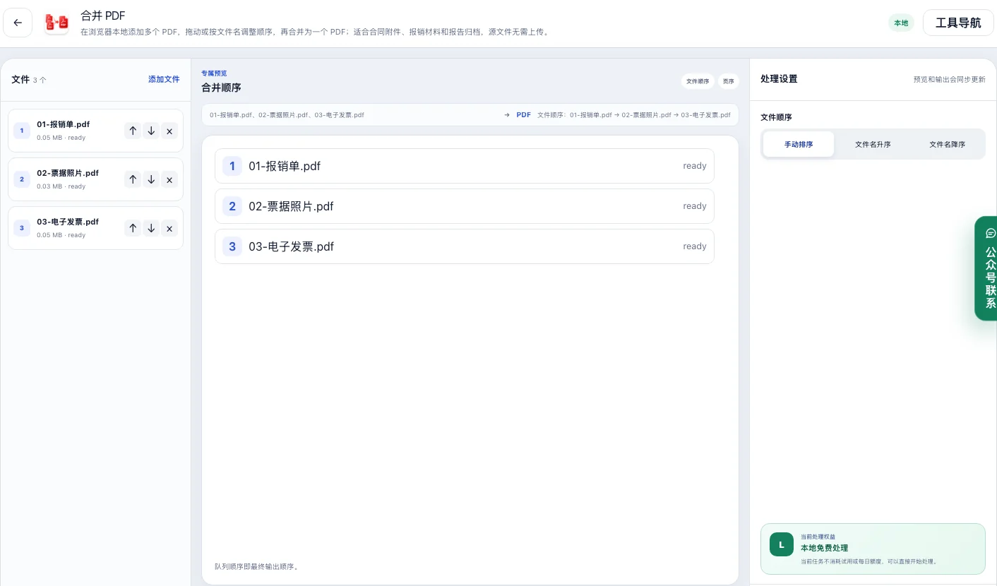Click the 合并顺序 heading
The height and width of the screenshot is (586, 997).
221,88
